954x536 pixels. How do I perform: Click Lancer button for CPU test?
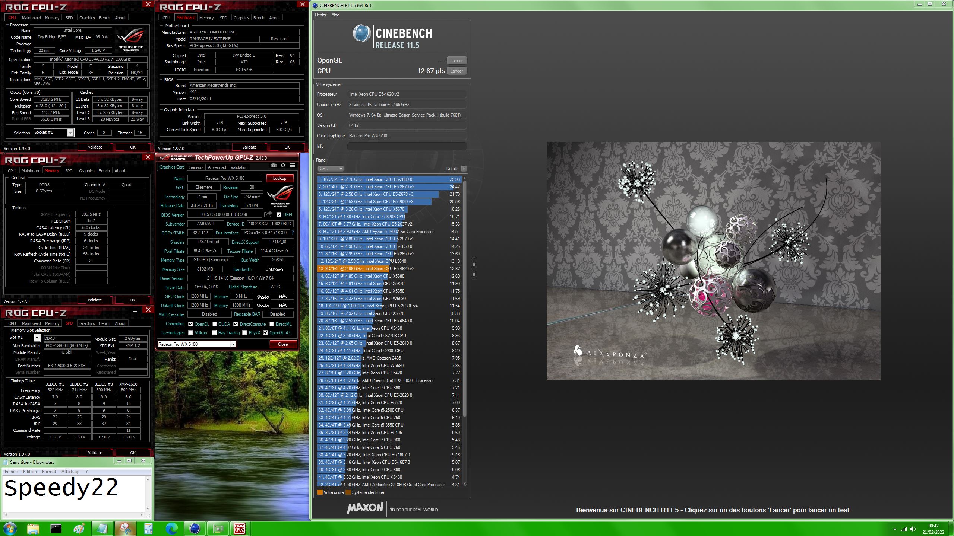[x=457, y=71]
